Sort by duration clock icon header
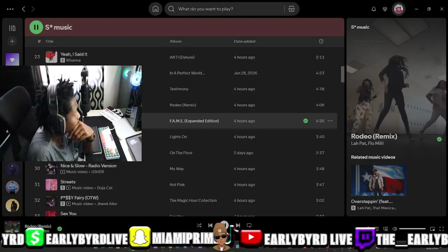448x252 pixels. click(321, 41)
